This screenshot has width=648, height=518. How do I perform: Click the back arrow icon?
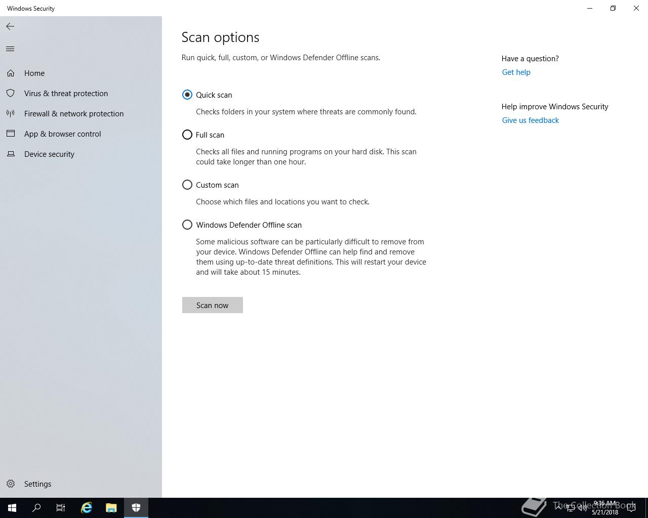10,26
